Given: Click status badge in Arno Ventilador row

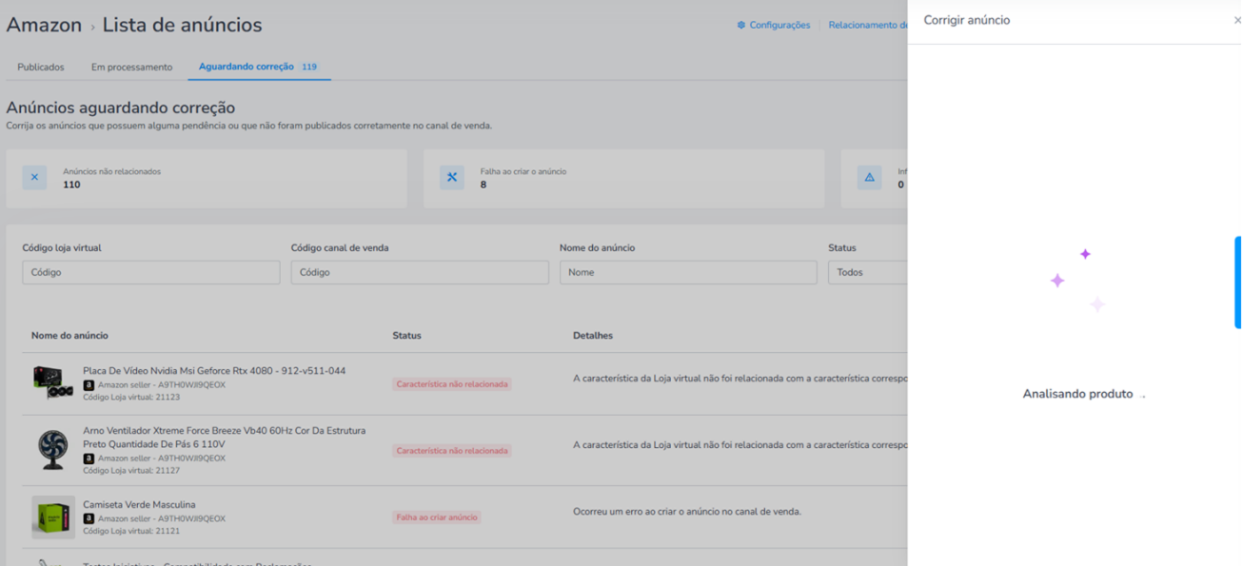Looking at the screenshot, I should 452,451.
